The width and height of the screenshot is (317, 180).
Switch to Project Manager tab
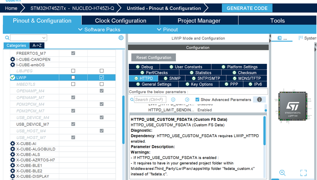pos(199,21)
